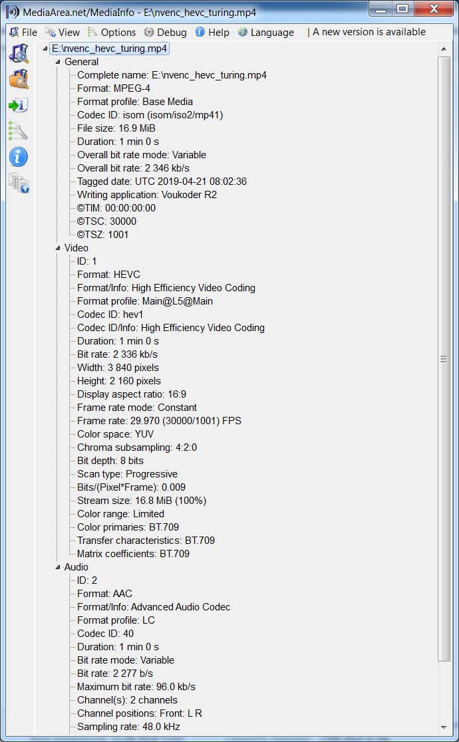Collapse the General section
This screenshot has width=459, height=742.
coord(58,62)
